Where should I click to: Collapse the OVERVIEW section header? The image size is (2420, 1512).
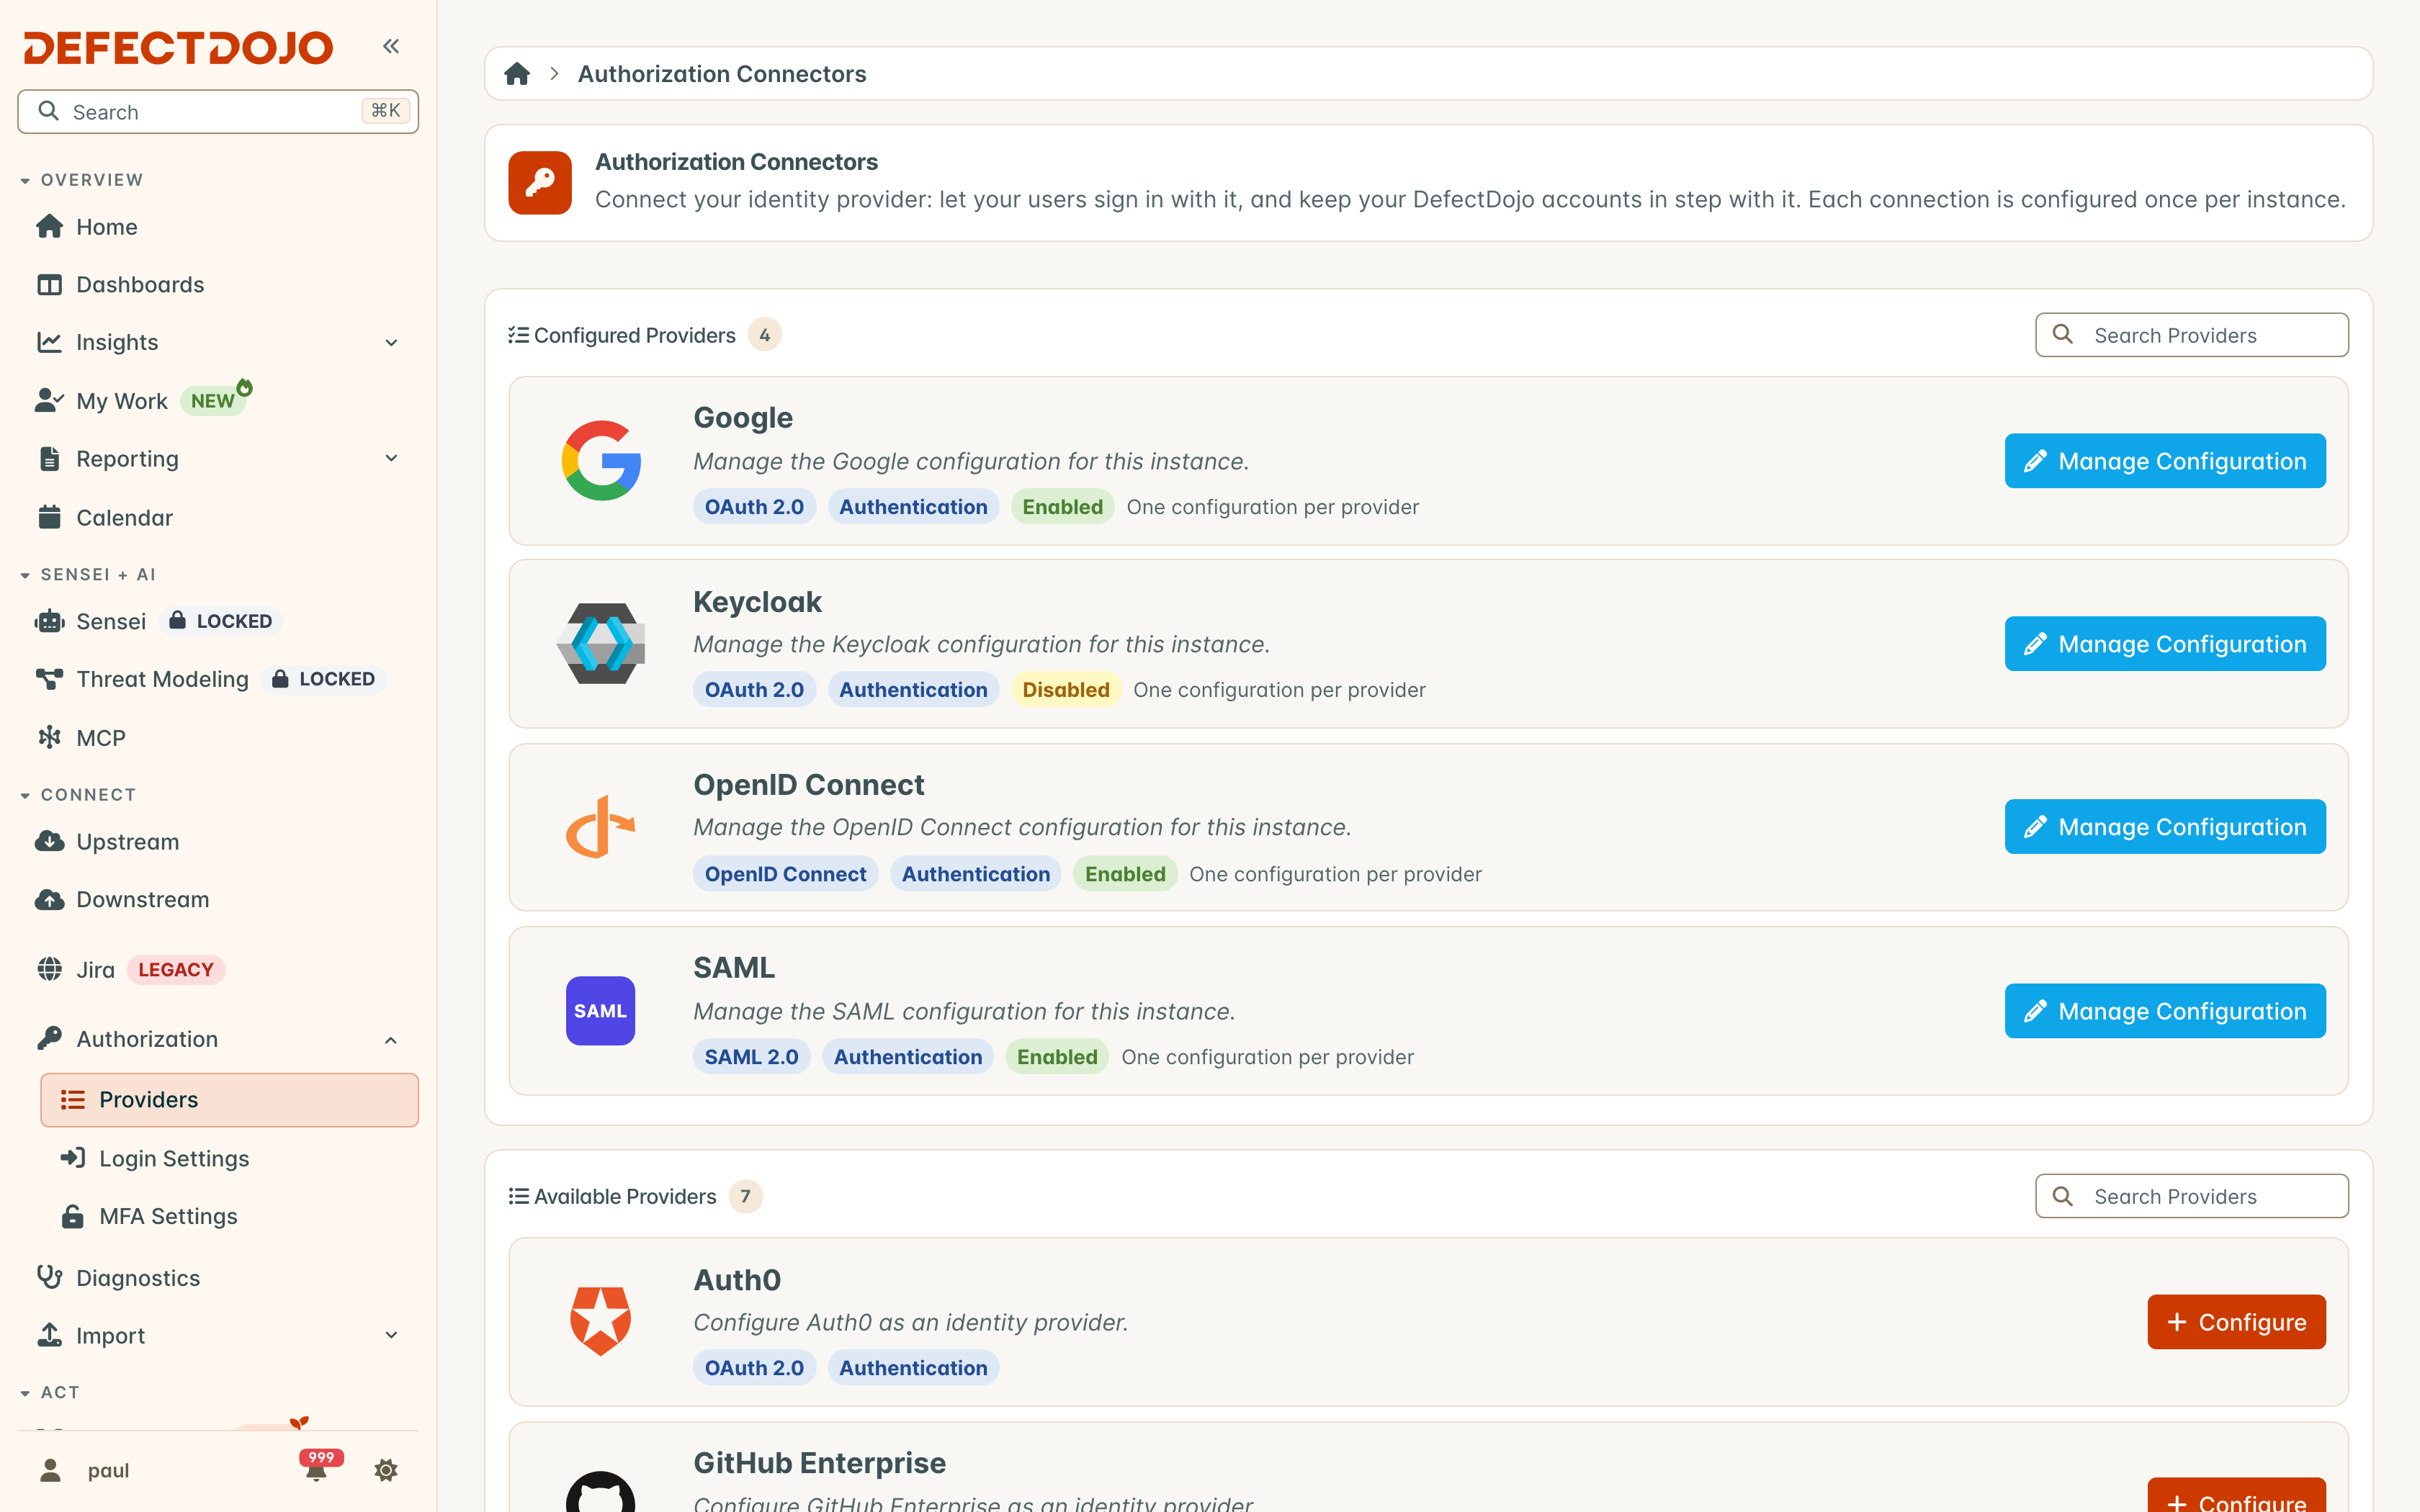[82, 180]
